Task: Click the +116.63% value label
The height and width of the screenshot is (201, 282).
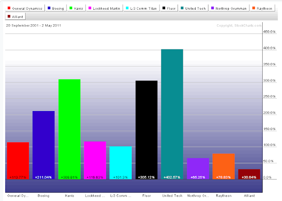Action: pyautogui.click(x=95, y=177)
